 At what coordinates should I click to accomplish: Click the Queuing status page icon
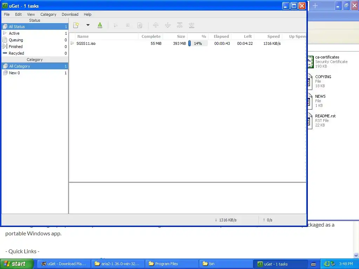(5, 40)
